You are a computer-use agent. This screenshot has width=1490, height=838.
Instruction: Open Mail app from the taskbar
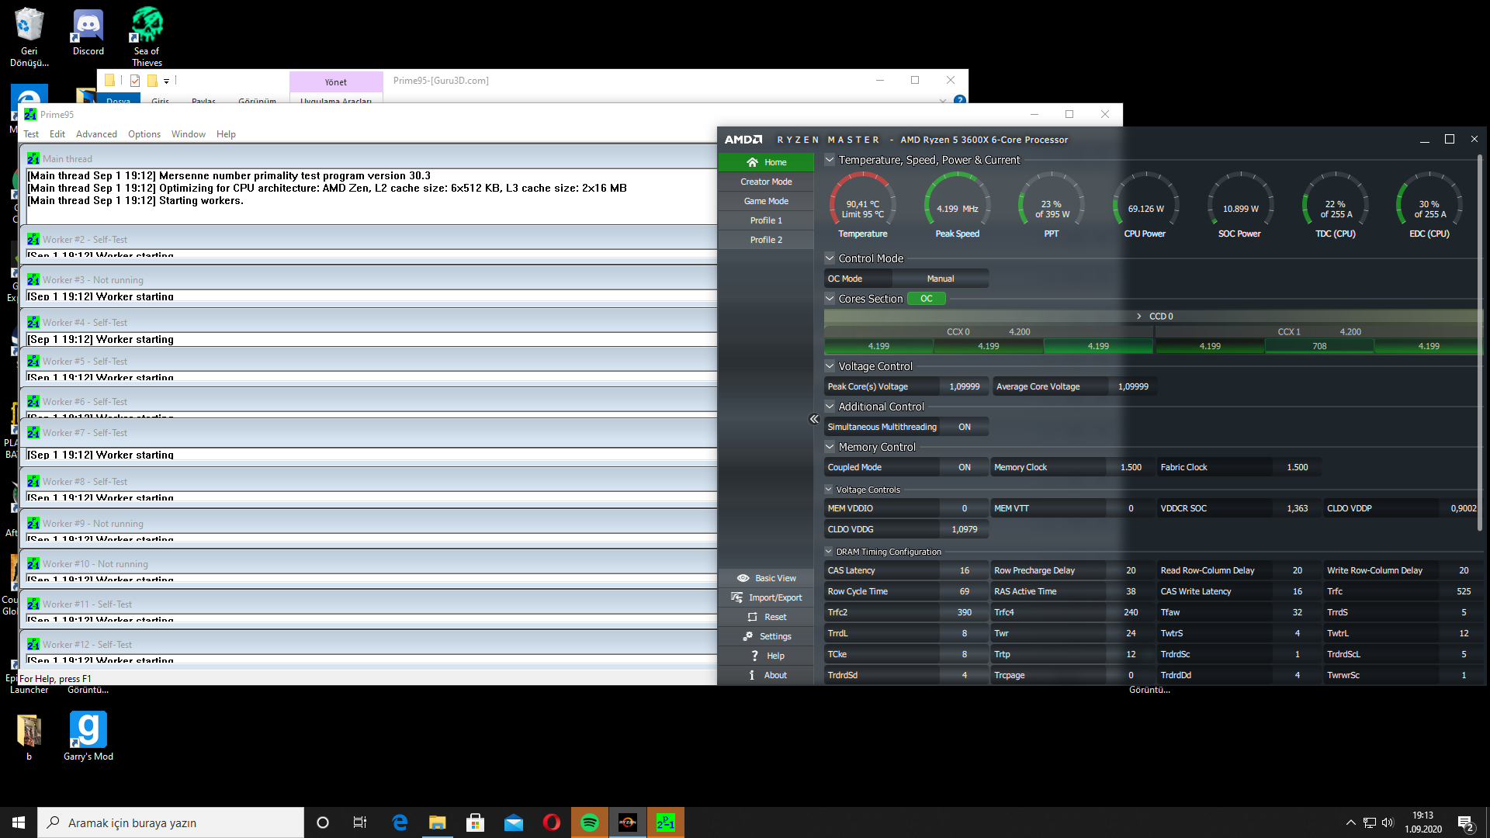pyautogui.click(x=514, y=822)
